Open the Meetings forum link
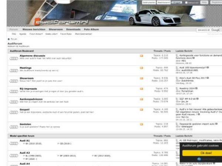 pos(26,68)
